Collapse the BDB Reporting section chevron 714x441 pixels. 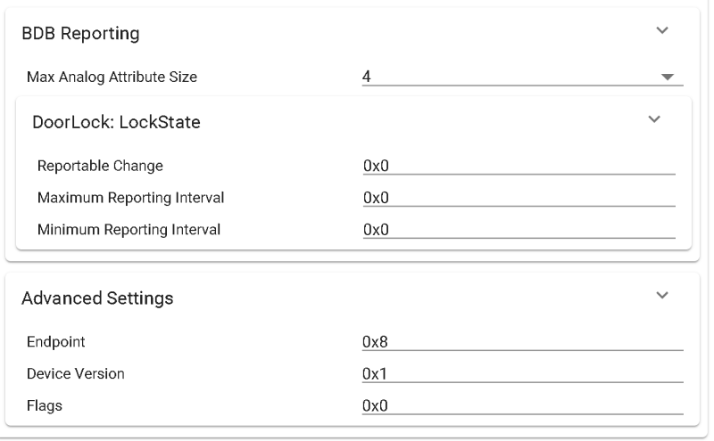[661, 31]
